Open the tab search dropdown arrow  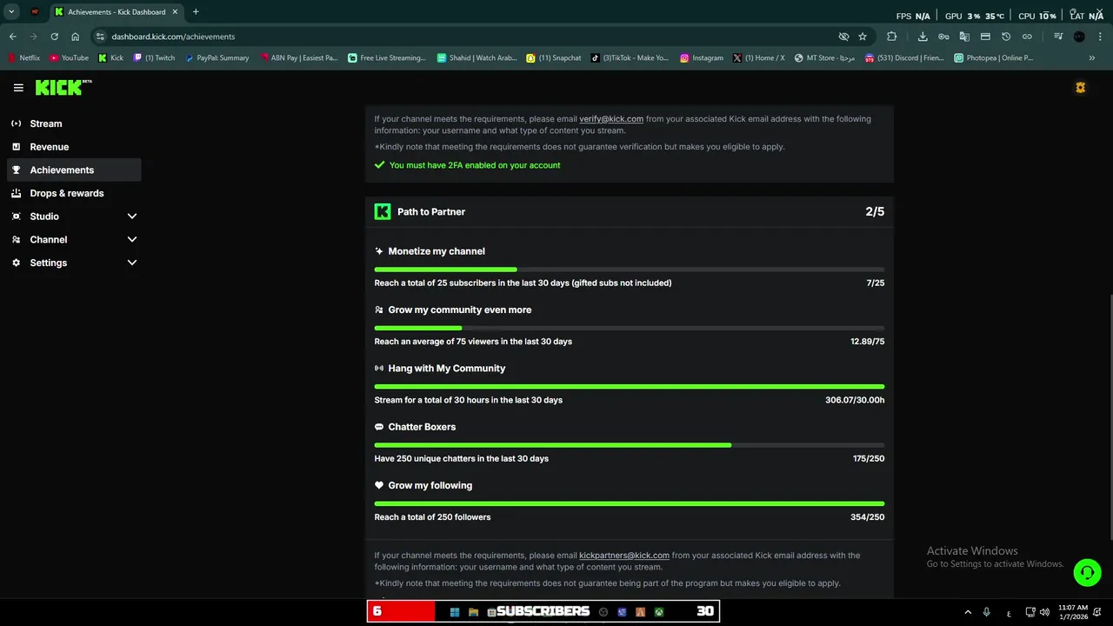click(x=11, y=12)
